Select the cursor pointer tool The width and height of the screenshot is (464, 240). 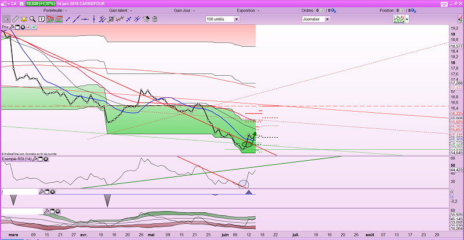[6, 19]
